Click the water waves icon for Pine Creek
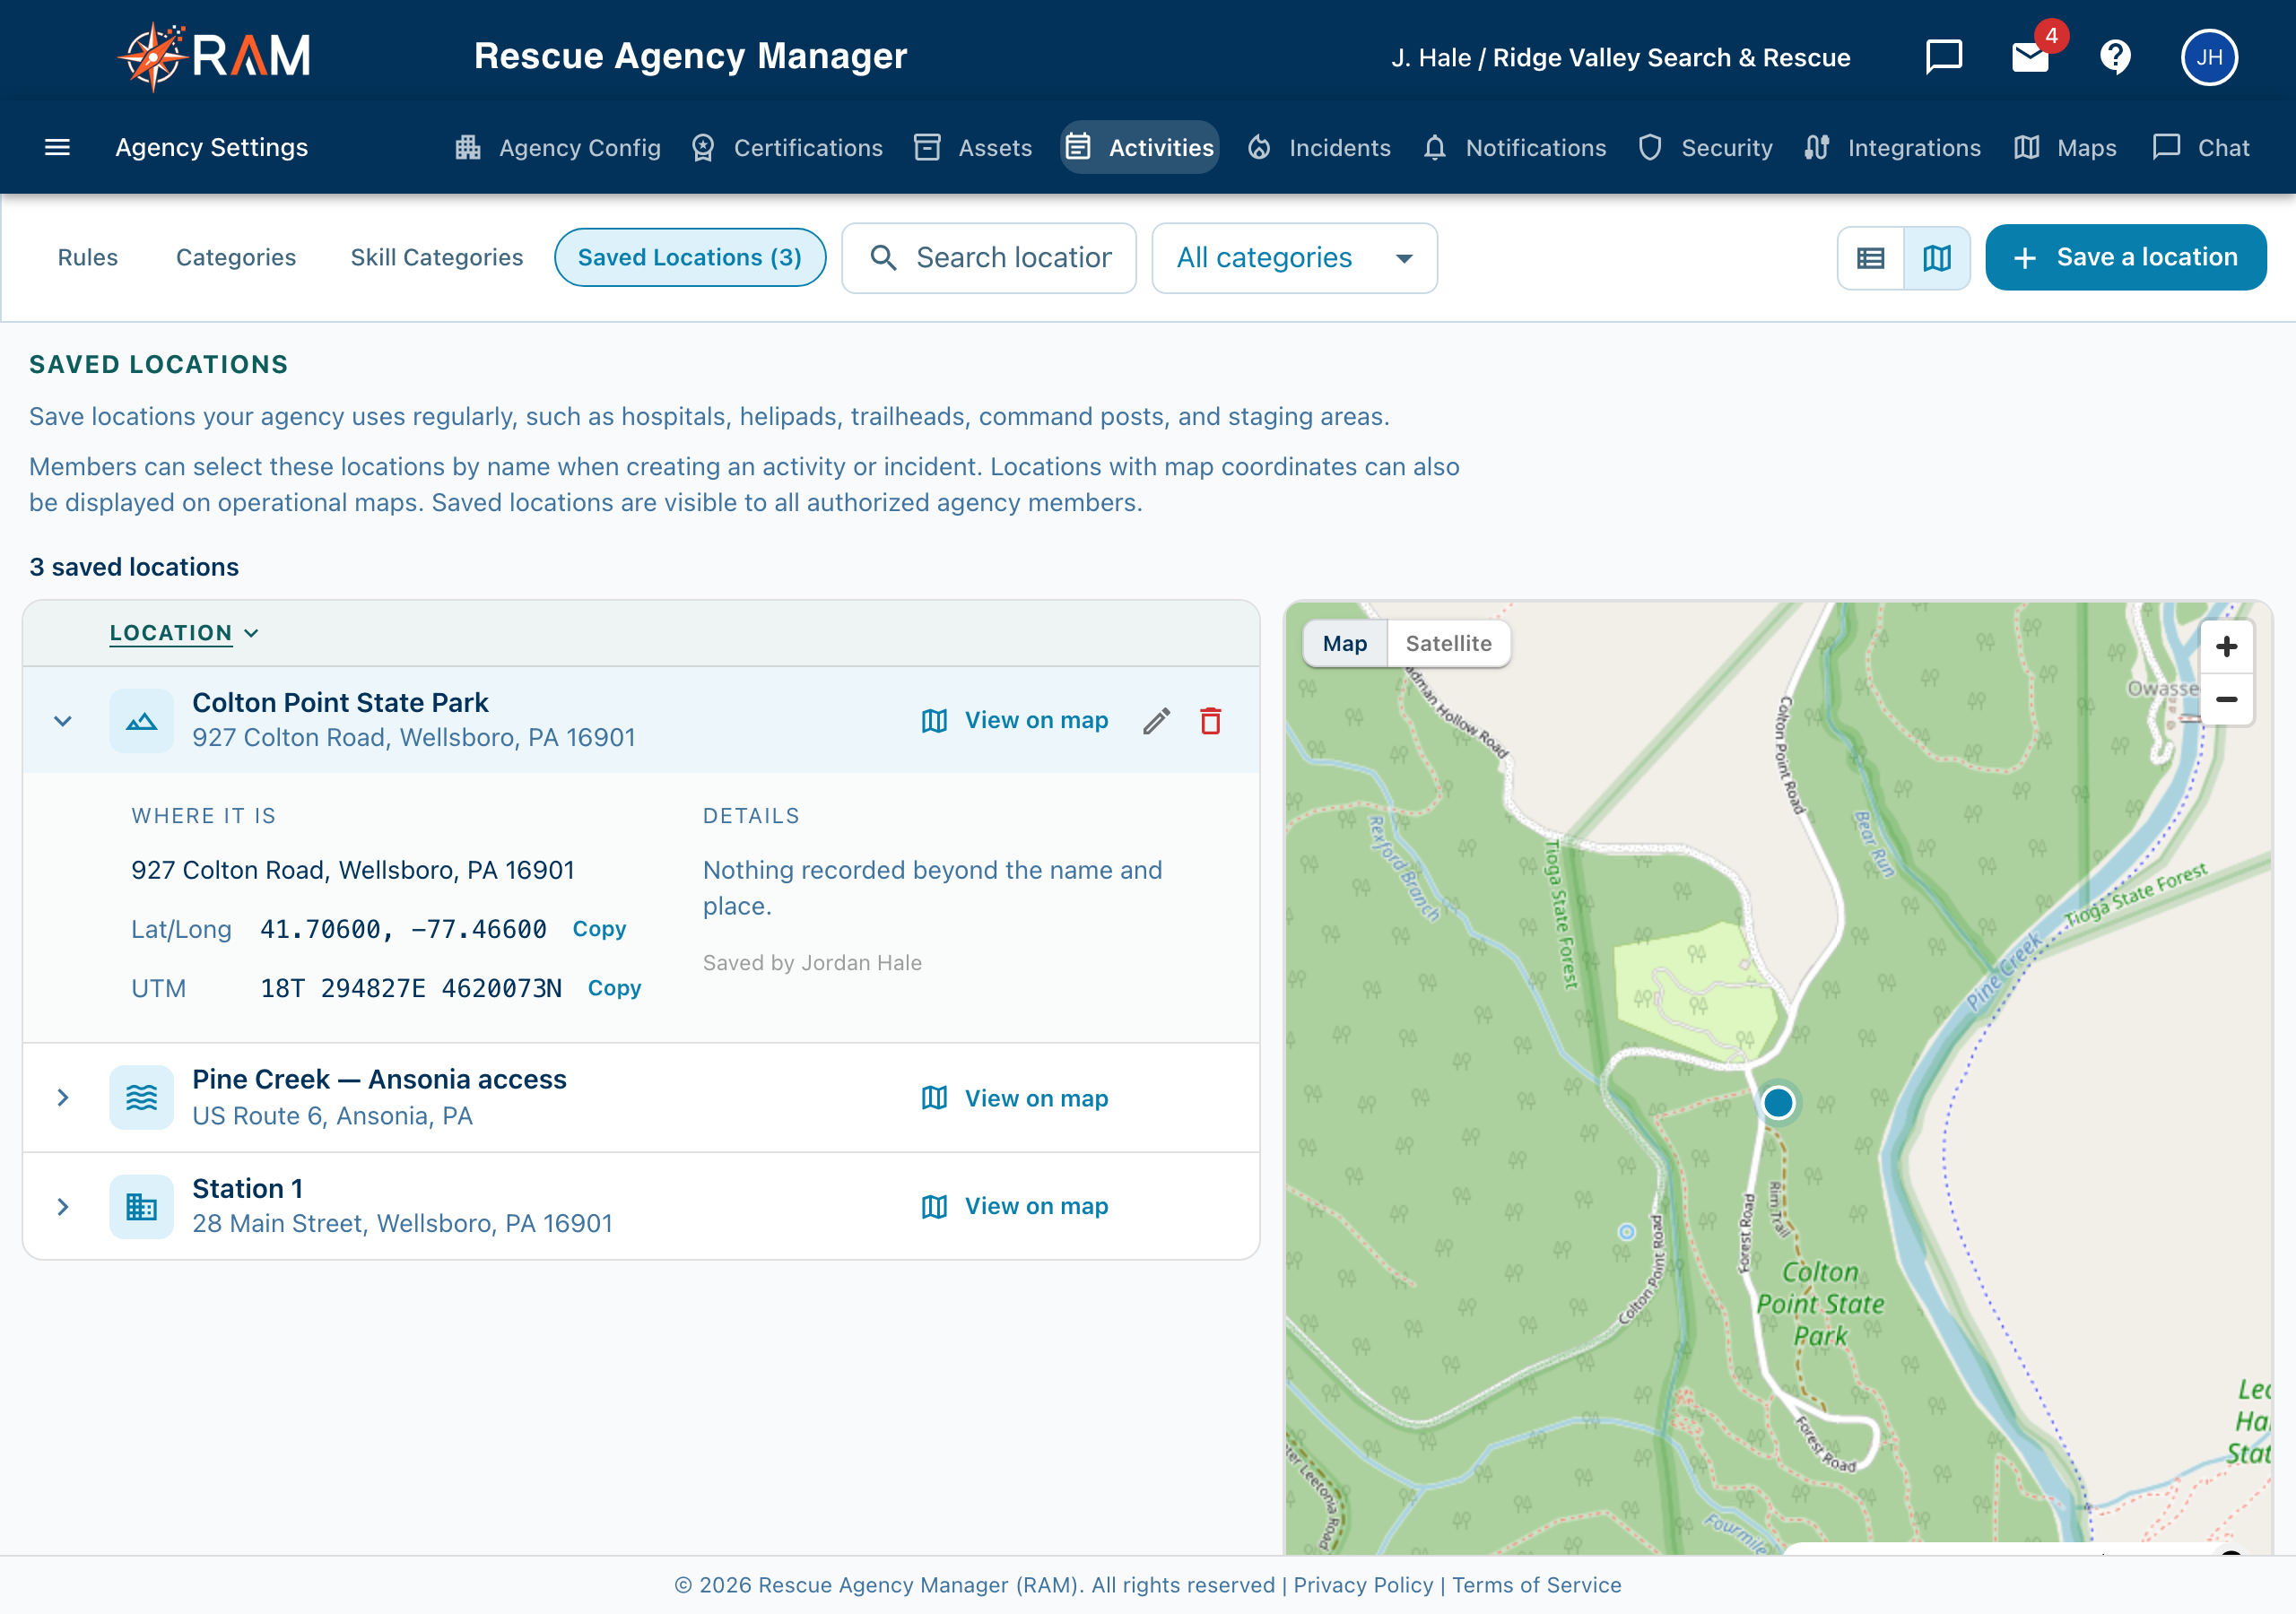The height and width of the screenshot is (1614, 2296). tap(141, 1098)
